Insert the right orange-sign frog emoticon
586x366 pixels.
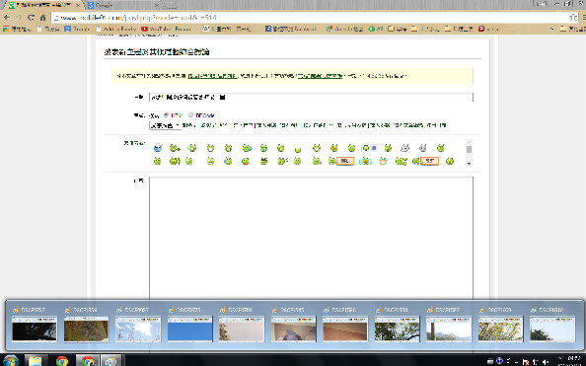pyautogui.click(x=425, y=161)
